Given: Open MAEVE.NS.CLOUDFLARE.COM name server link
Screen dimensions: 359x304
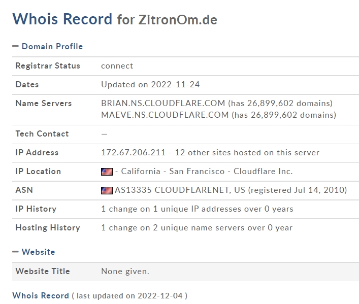Looking at the screenshot, I should tap(165, 115).
